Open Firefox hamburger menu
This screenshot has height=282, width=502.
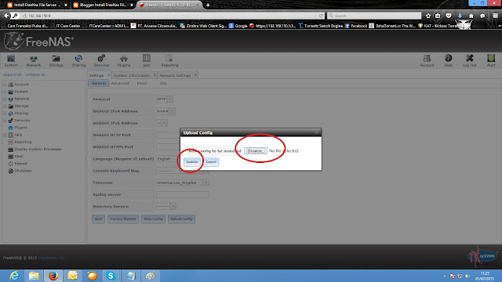tap(495, 16)
